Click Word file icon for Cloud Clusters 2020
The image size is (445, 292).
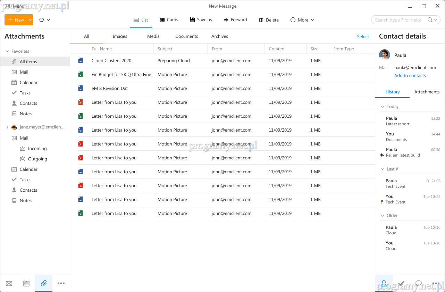point(81,61)
